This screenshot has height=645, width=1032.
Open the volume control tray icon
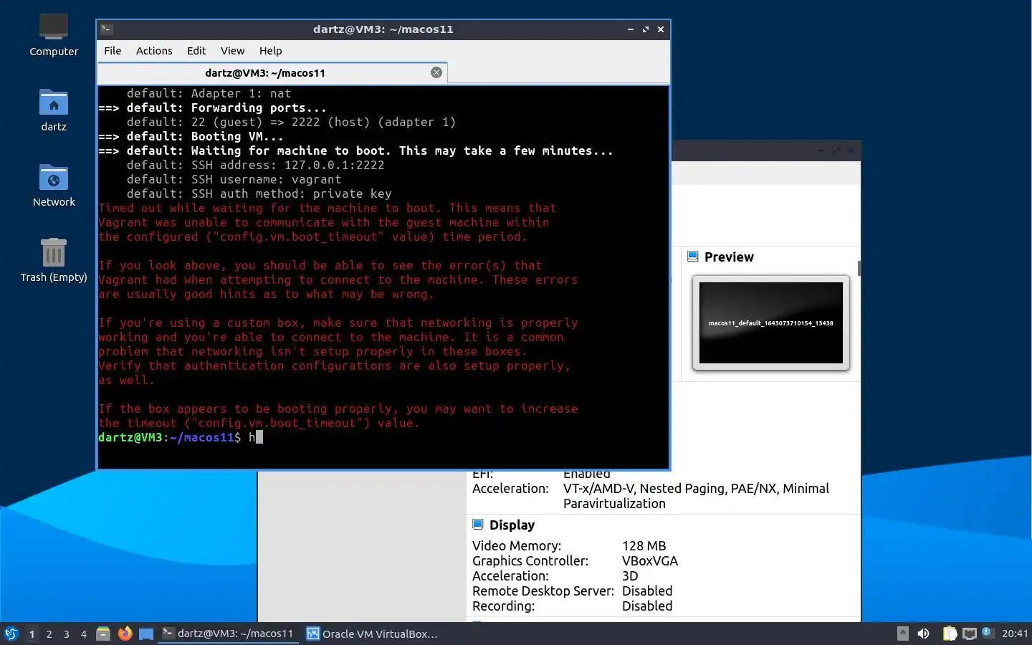pyautogui.click(x=924, y=634)
